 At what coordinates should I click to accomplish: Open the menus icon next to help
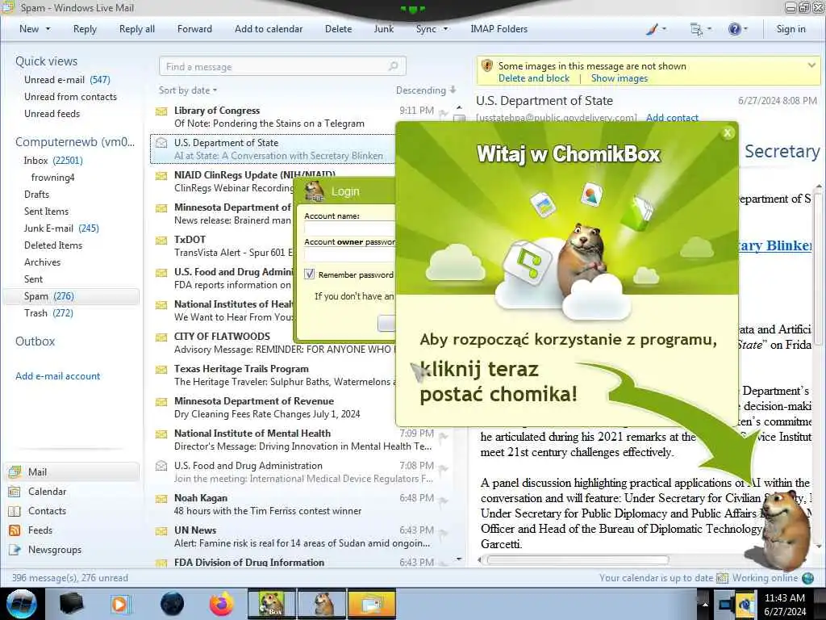(696, 30)
